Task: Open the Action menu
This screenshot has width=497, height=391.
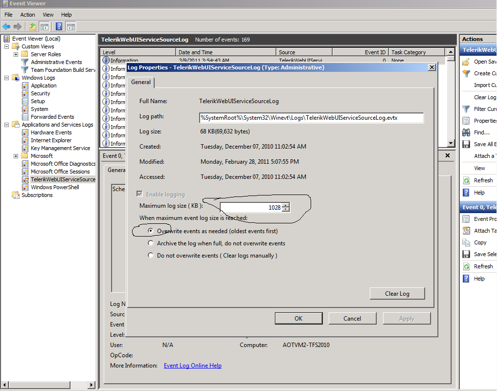Action: 27,15
